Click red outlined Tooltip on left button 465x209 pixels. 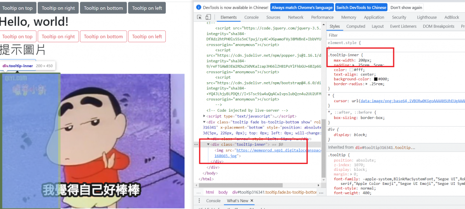click(147, 36)
